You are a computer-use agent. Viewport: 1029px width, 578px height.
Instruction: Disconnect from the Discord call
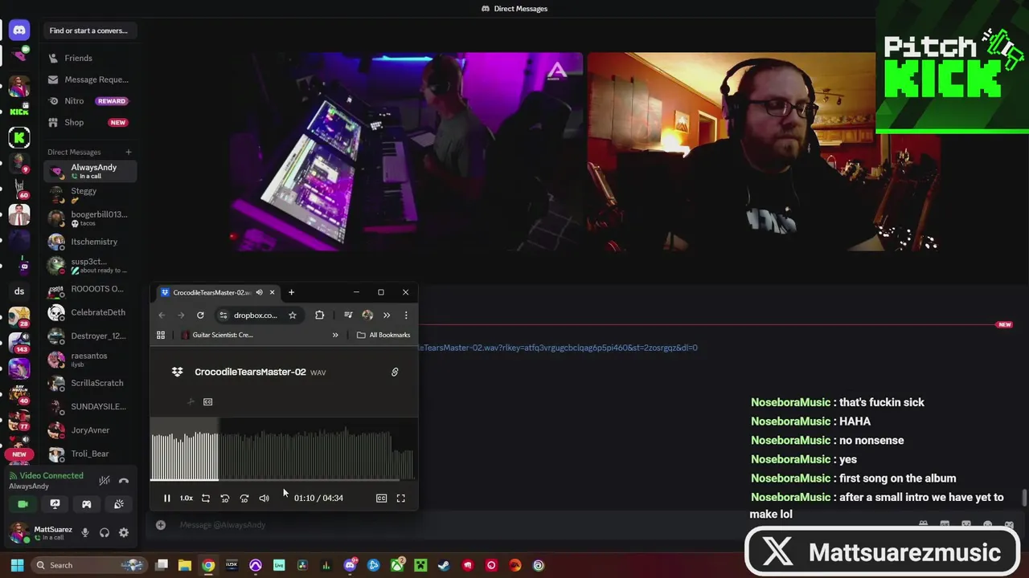point(124,481)
